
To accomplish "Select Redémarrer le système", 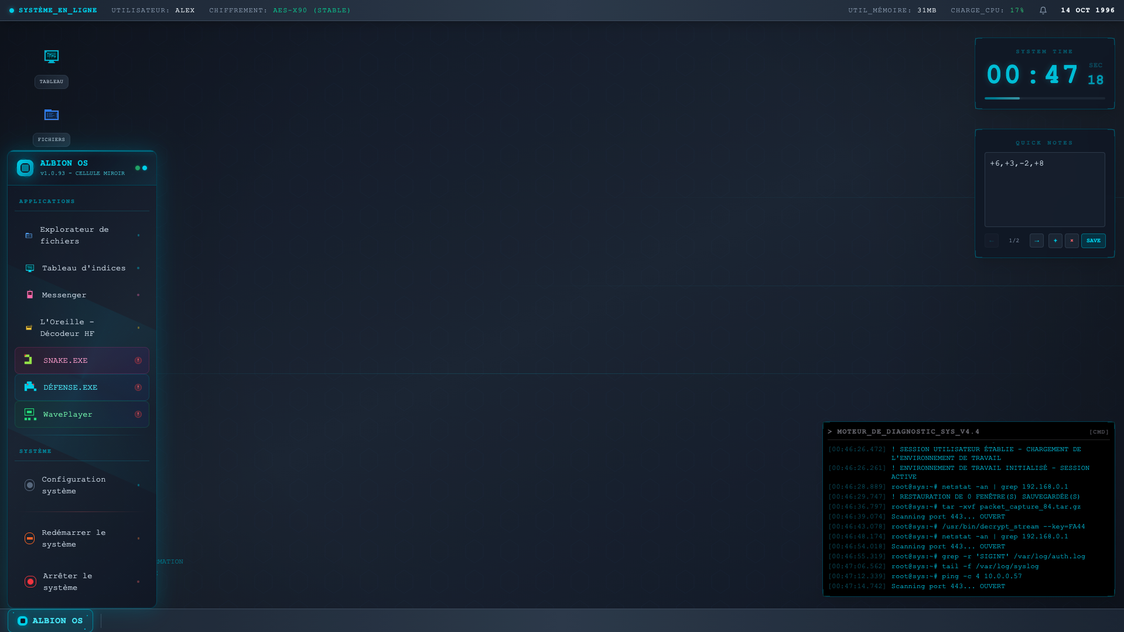I will (82, 538).
